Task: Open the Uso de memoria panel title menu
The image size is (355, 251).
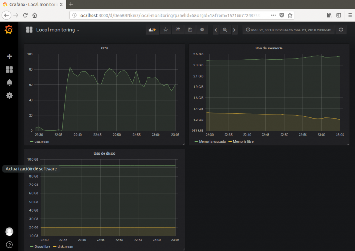Action: coord(269,48)
